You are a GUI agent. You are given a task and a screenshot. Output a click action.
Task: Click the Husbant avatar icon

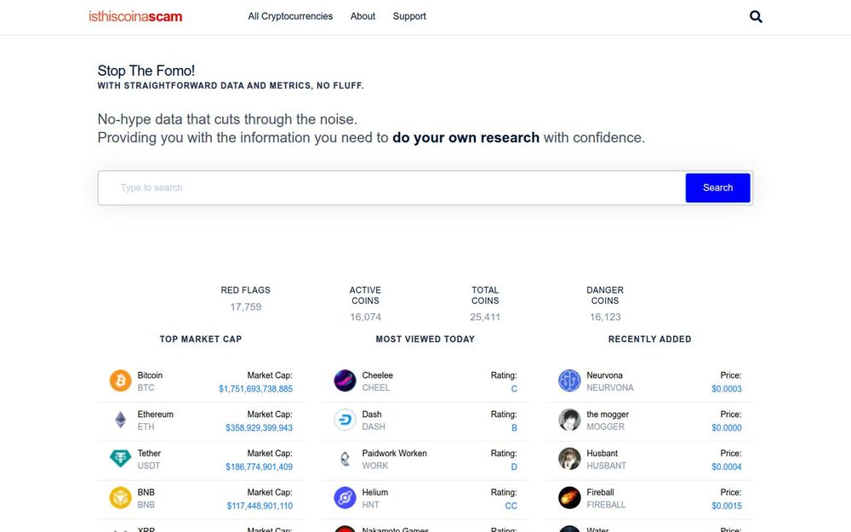[569, 459]
